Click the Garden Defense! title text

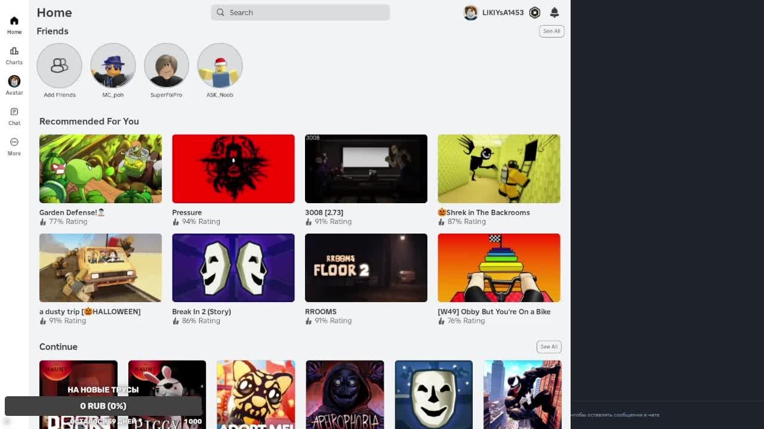tap(72, 213)
